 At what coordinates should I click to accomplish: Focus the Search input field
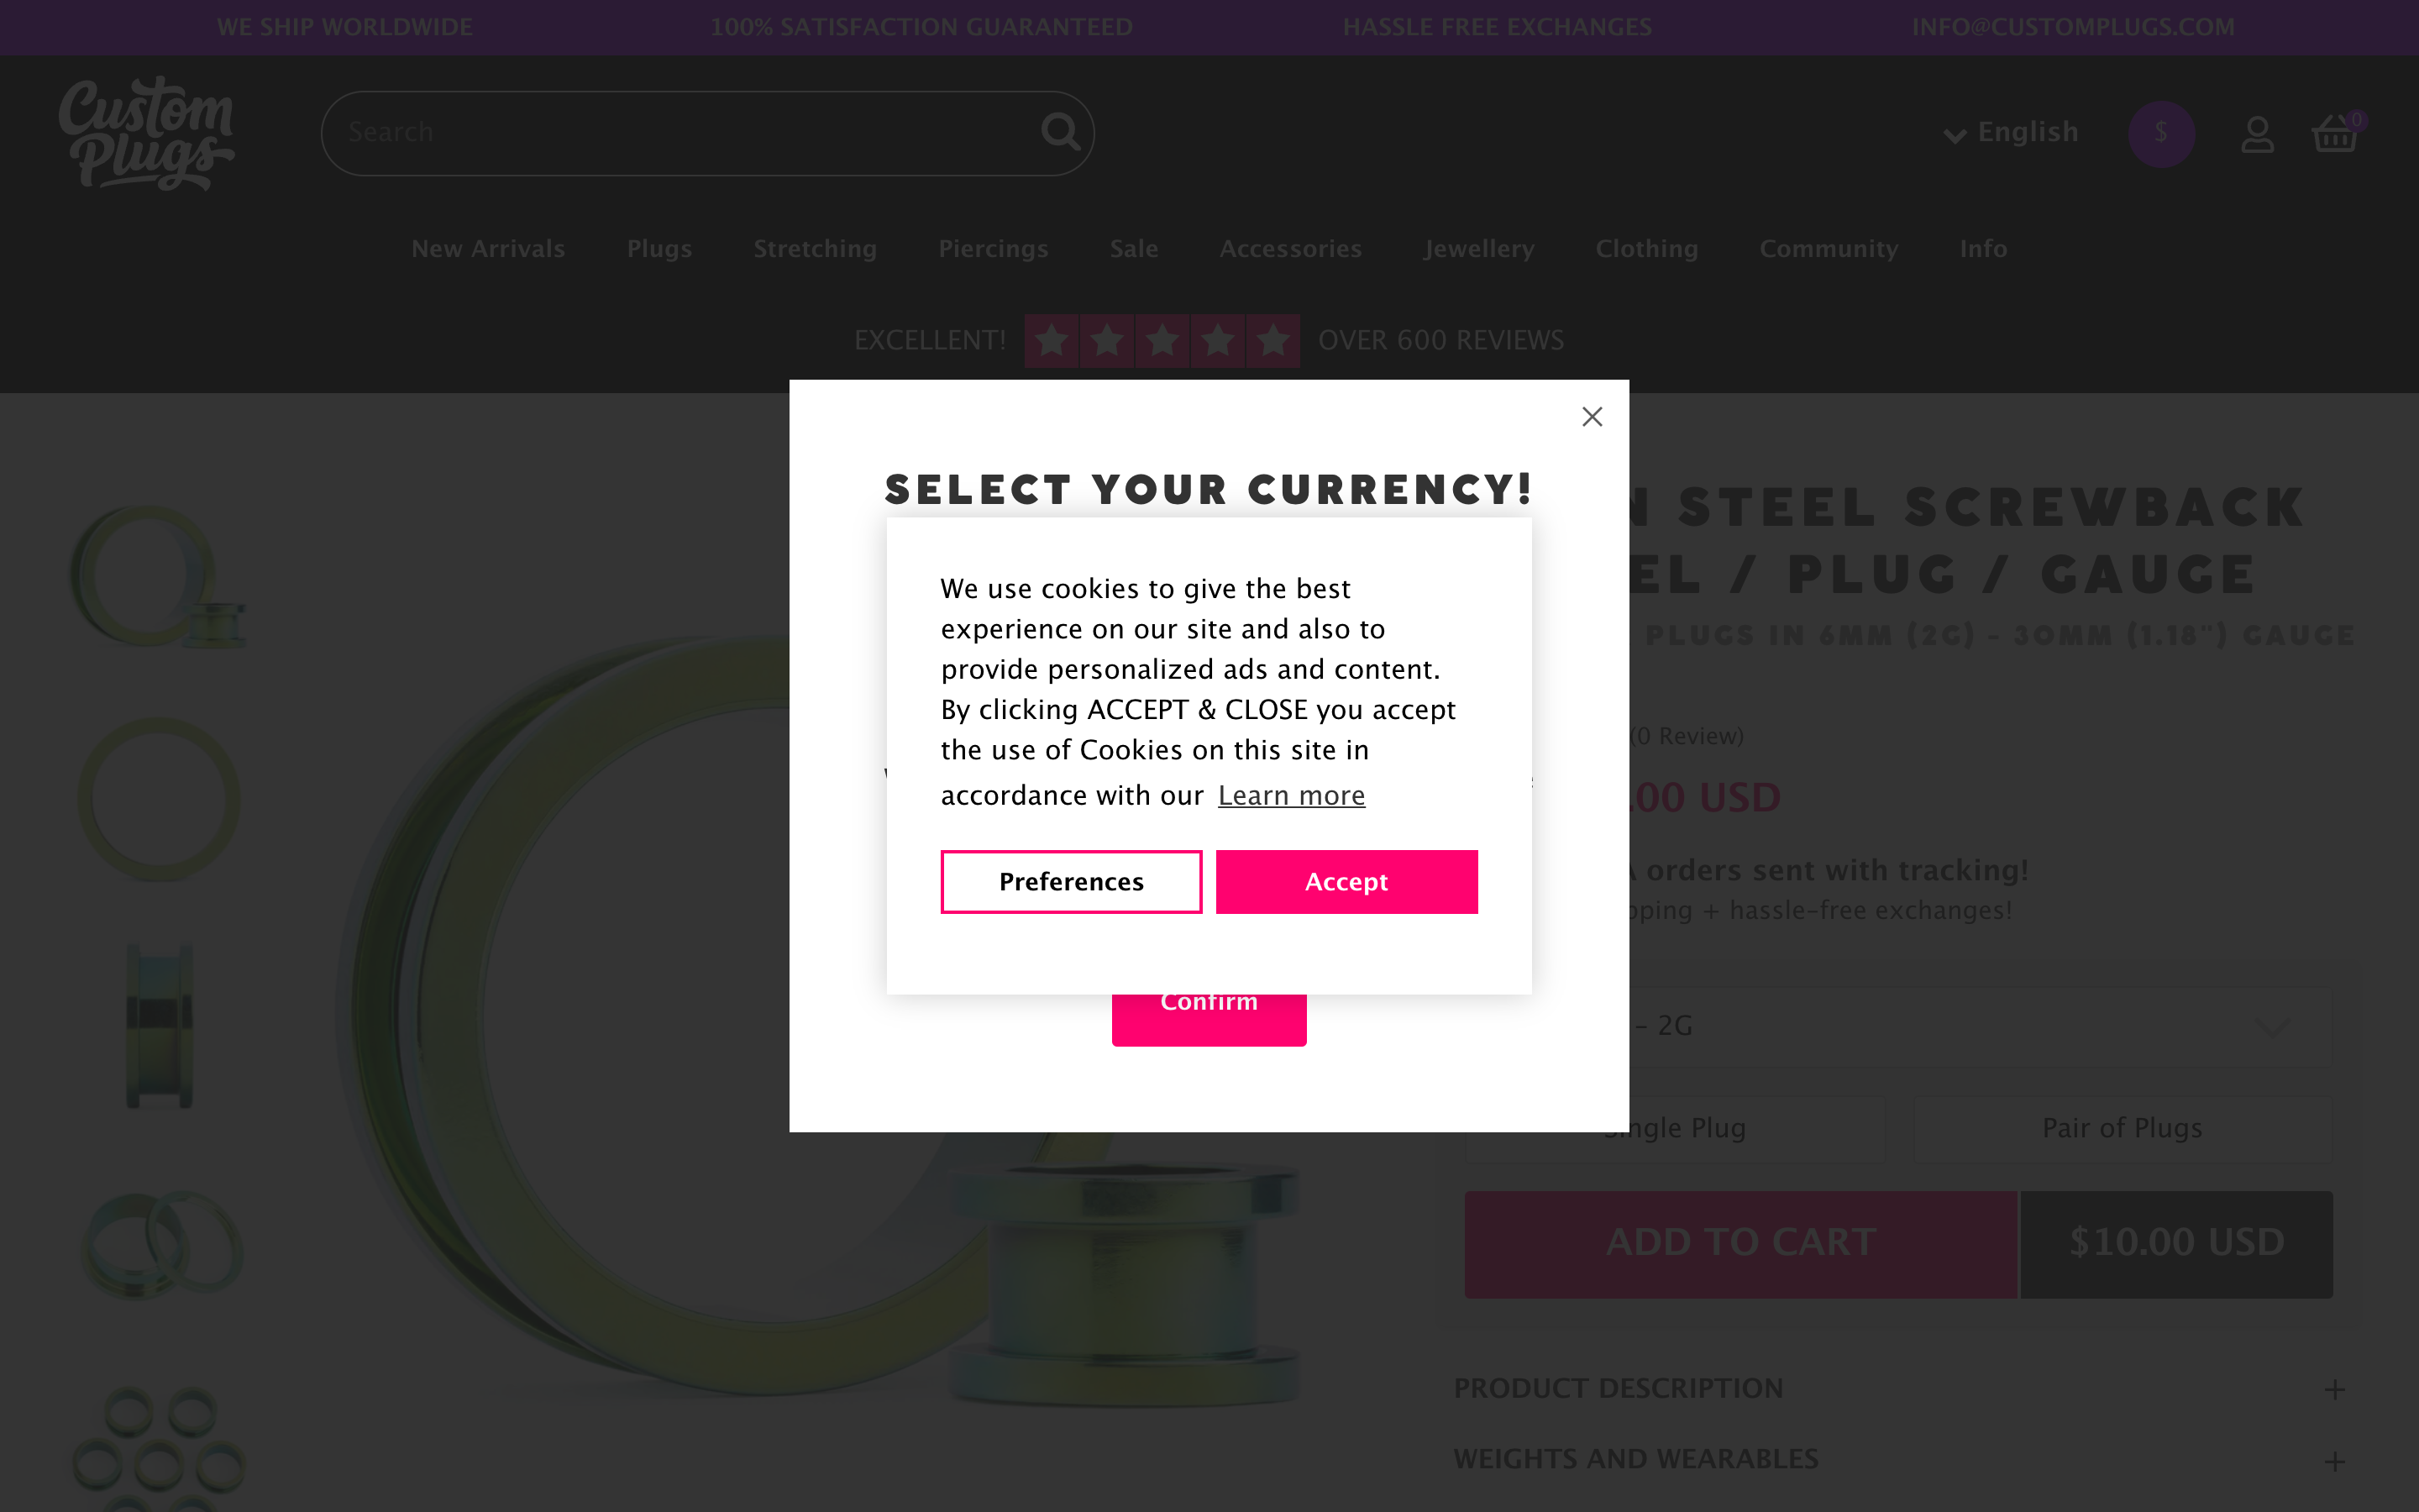[680, 133]
